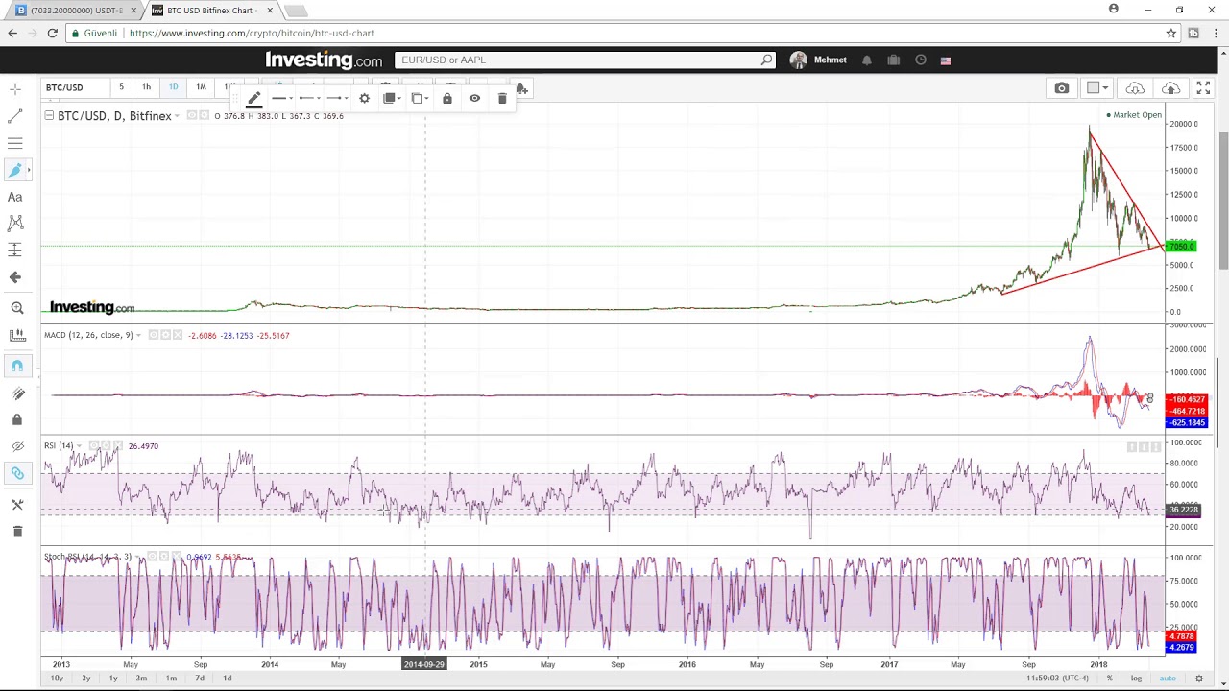Open the line left-end style dropdown
This screenshot has width=1229, height=691.
coord(308,98)
